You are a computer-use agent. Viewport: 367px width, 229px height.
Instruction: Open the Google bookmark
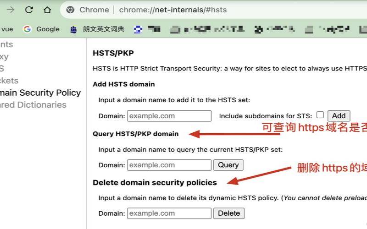(41, 29)
